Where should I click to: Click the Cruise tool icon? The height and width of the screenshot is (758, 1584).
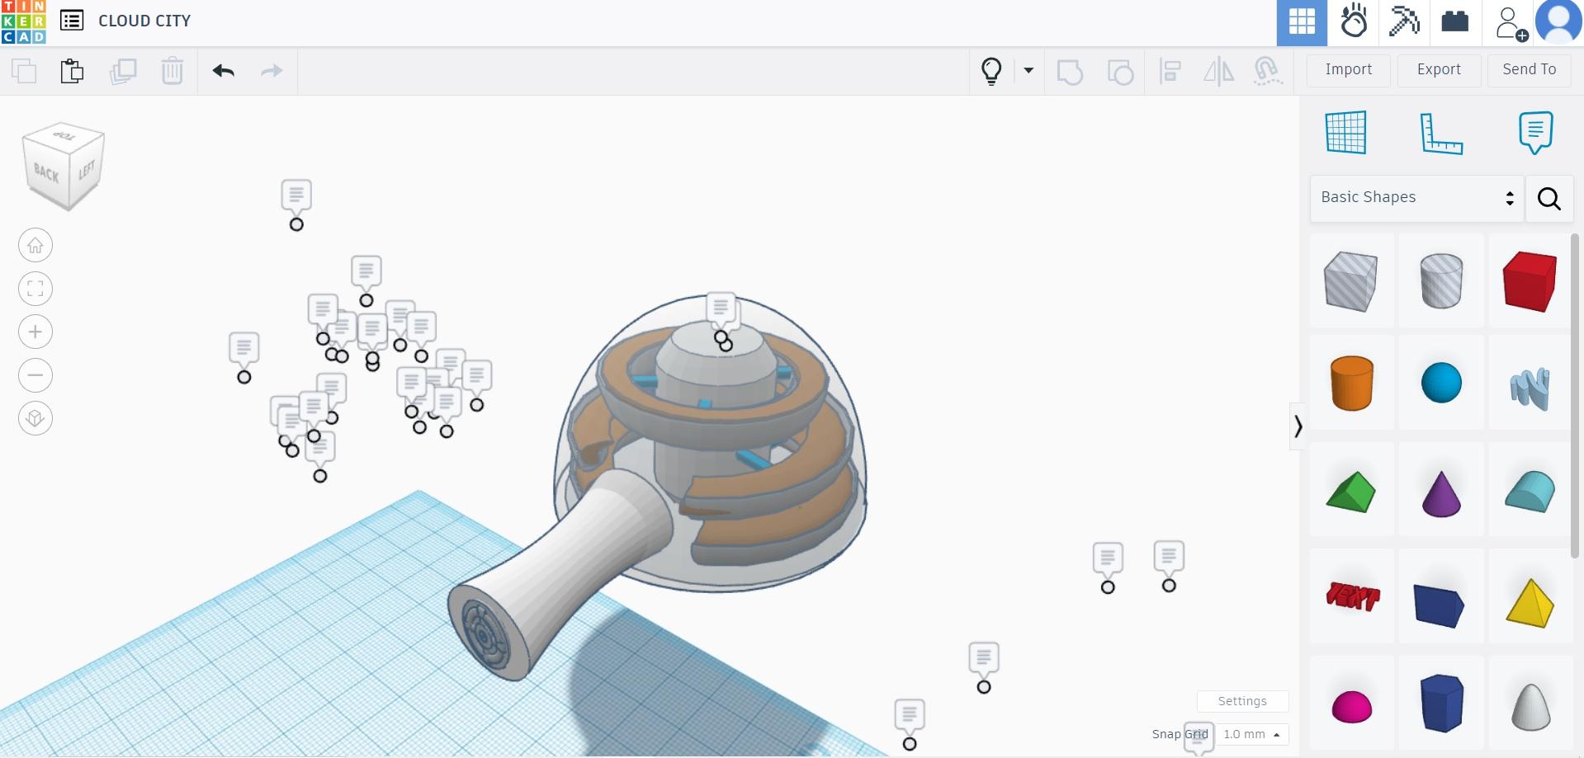click(x=1267, y=71)
